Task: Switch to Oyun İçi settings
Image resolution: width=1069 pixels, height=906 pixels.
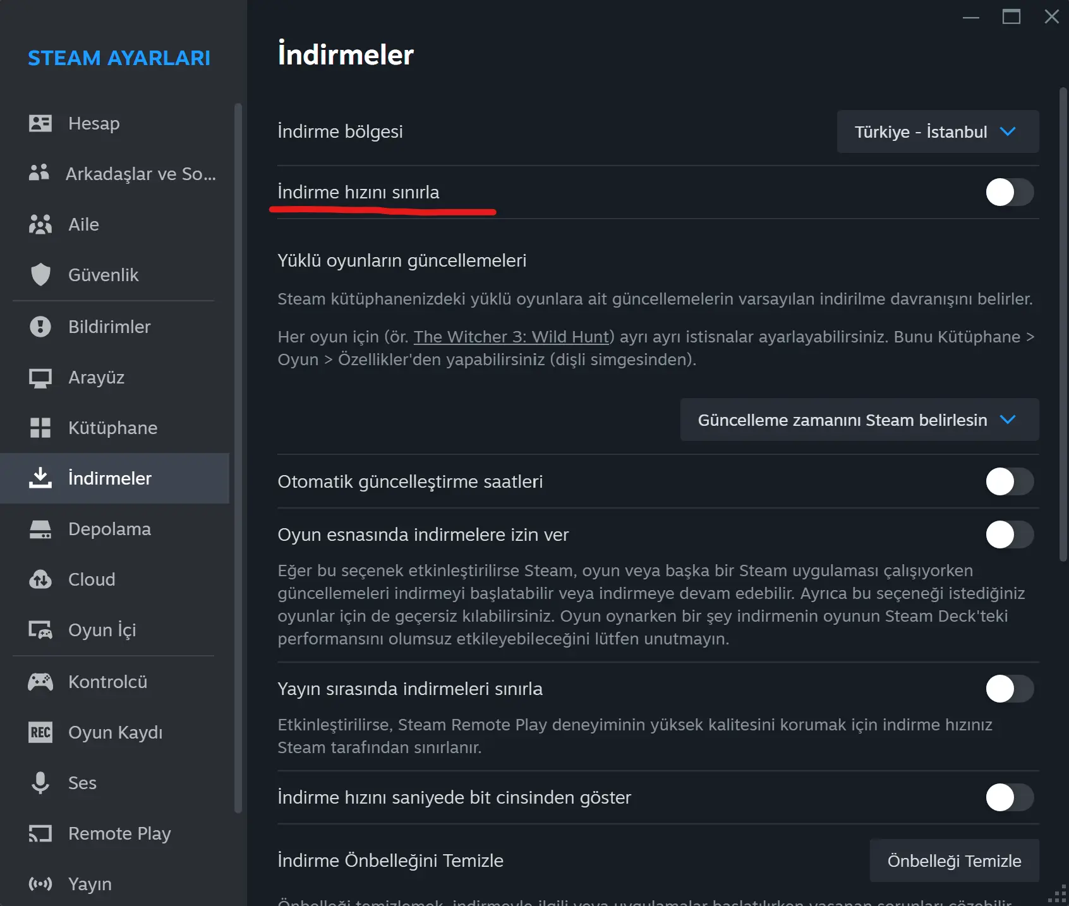Action: point(114,630)
